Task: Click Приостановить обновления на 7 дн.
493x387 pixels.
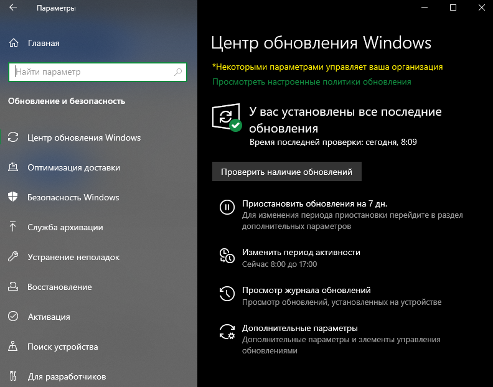Action: (314, 203)
